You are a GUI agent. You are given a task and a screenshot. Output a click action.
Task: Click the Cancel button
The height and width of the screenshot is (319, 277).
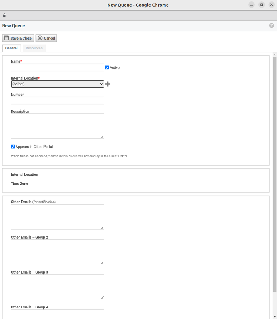coord(46,38)
